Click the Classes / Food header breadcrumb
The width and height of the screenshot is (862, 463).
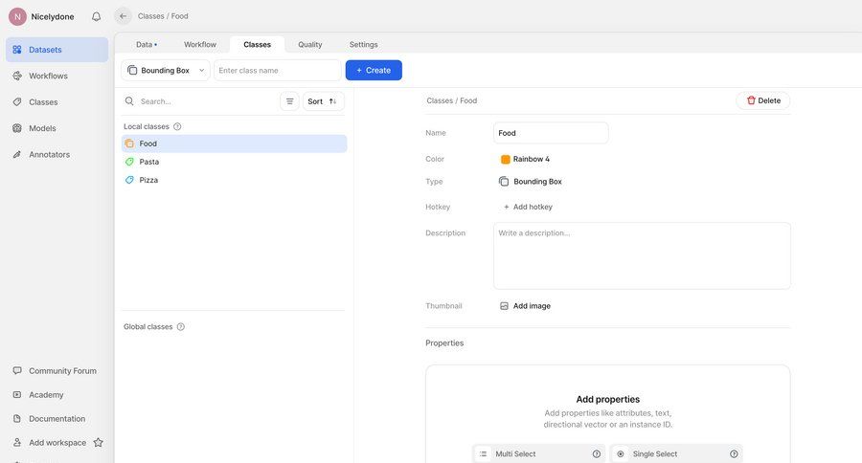(163, 16)
